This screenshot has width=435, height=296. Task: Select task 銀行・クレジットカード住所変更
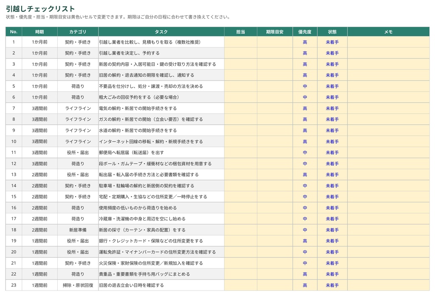(x=161, y=241)
